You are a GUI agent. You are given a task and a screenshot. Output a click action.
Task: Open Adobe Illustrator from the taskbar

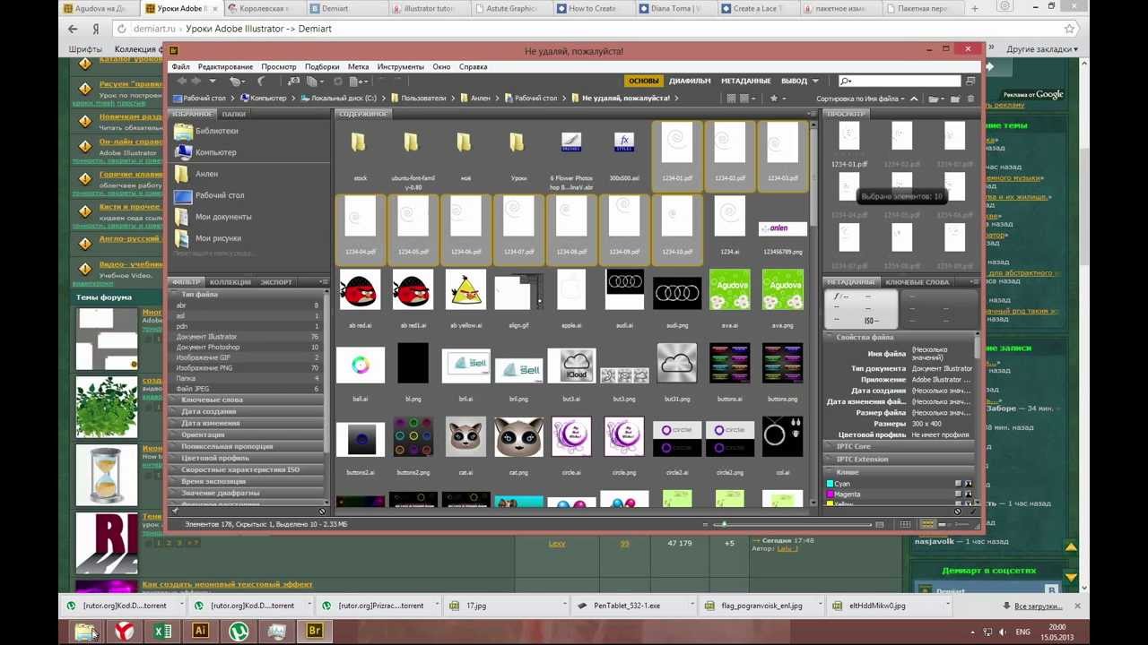[201, 631]
